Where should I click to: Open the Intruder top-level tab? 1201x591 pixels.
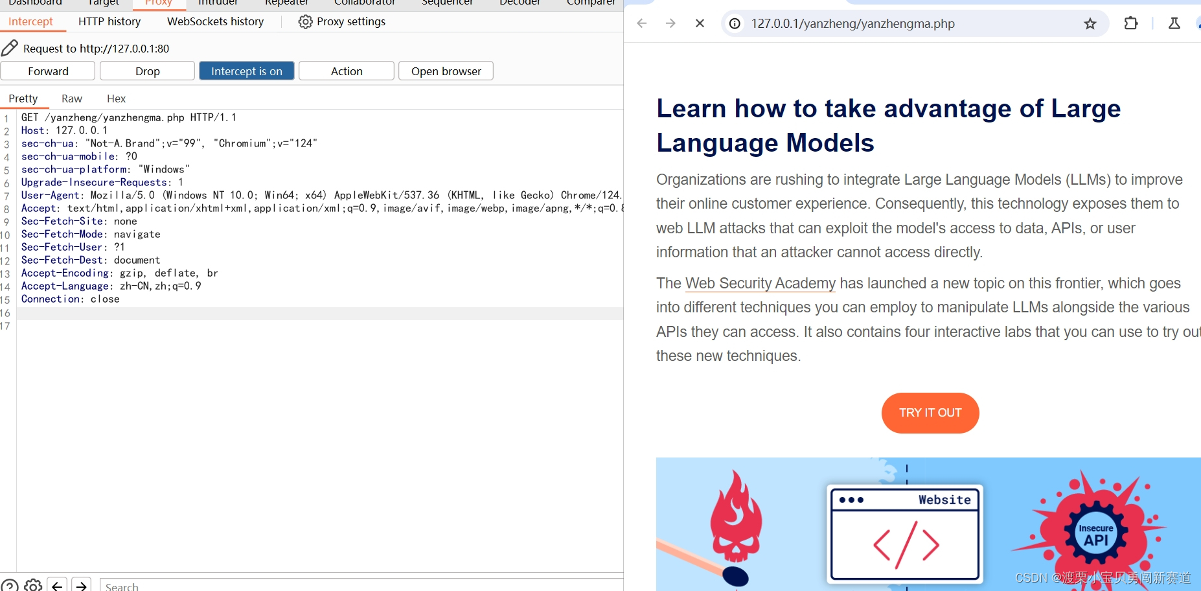(218, 3)
